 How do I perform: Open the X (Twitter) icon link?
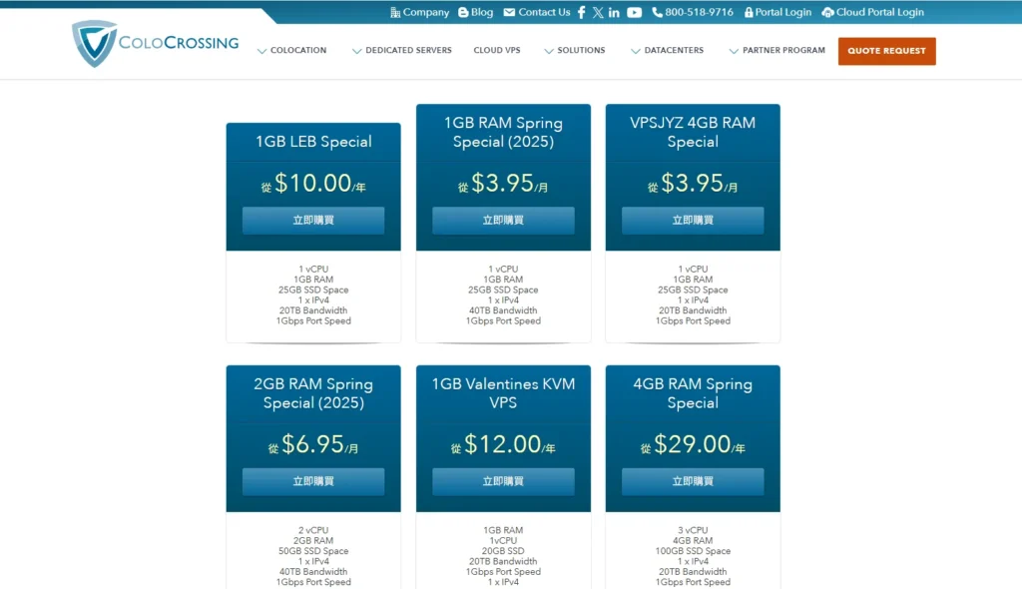(x=598, y=12)
